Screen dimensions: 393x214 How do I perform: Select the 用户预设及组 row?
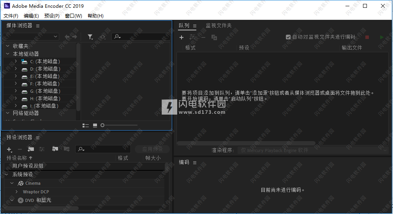85,166
